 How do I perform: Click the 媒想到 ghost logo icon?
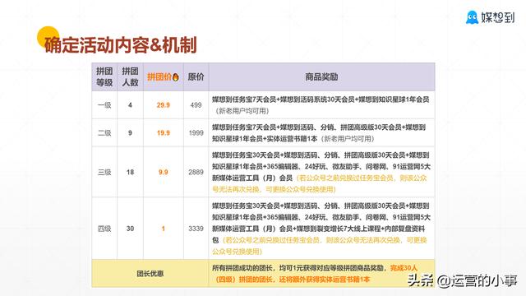(x=472, y=17)
